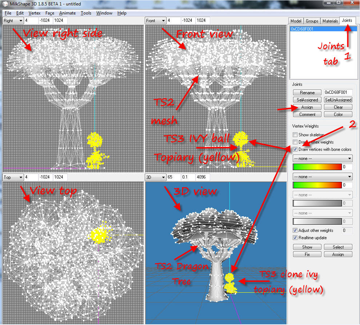
Task: Click the MilkShape 3D title bar icon
Action: tap(5, 4)
